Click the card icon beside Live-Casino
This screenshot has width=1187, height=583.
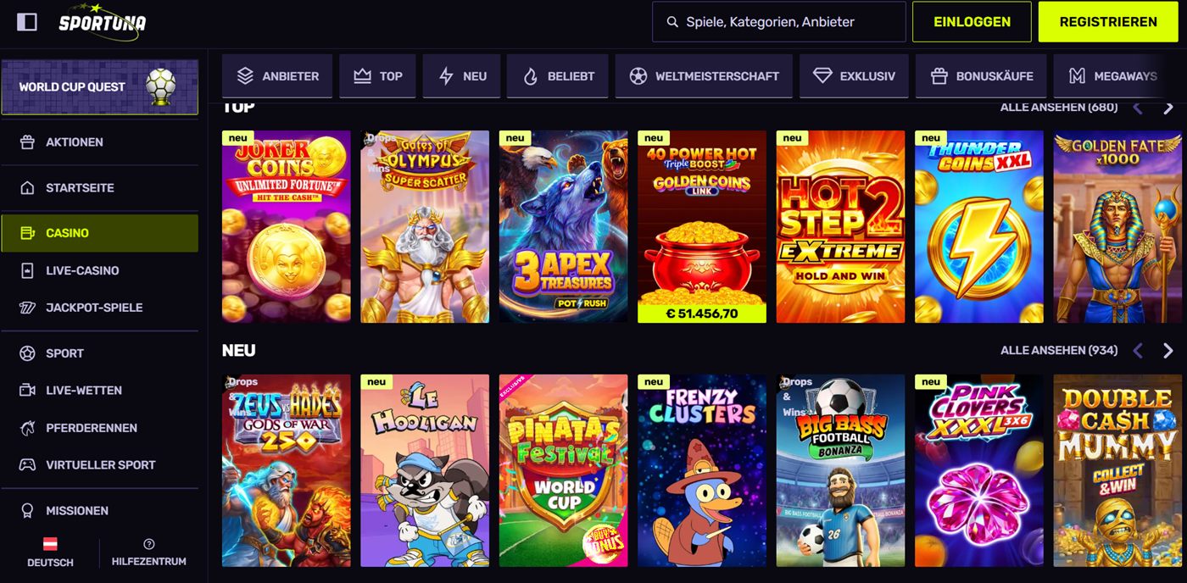(27, 270)
